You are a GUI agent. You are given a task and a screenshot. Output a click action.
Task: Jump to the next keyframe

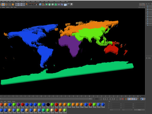114,99
